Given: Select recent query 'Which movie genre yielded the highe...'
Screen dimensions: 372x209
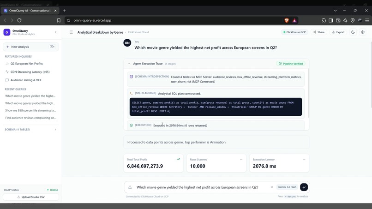Looking at the screenshot, I should [30, 96].
